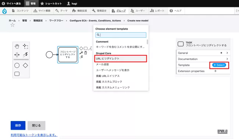Expand the General section
Image resolution: width=239 pixels, height=139 pixels.
(x=203, y=53)
